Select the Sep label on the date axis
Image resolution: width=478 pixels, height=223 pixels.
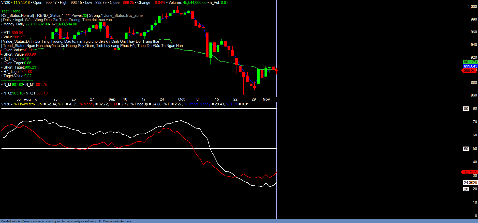tap(112, 99)
